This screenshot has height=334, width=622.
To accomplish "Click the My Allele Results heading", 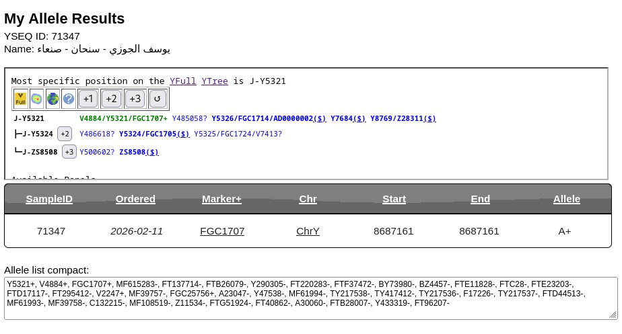I will pos(64,19).
